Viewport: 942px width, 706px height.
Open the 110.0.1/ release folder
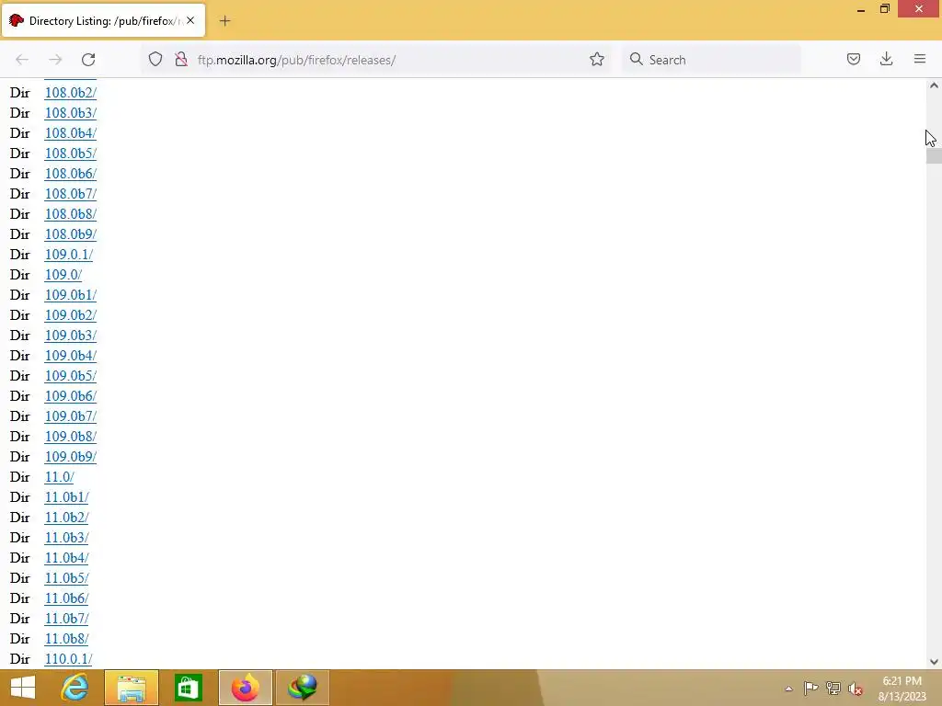pos(68,659)
